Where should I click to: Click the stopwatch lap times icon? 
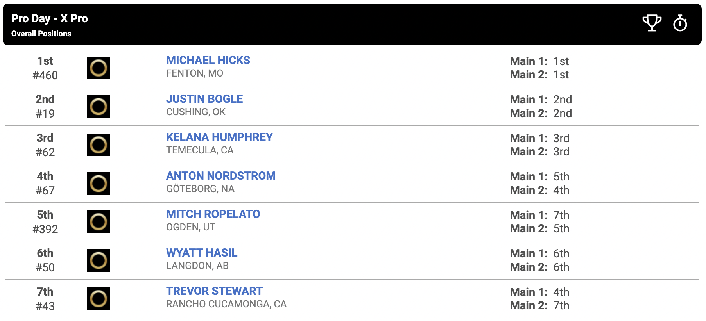(x=680, y=23)
